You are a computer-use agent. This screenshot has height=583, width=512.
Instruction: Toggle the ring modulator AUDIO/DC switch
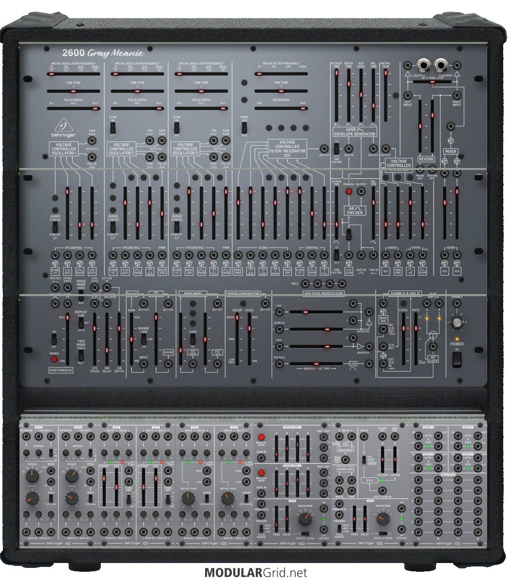(x=192, y=339)
